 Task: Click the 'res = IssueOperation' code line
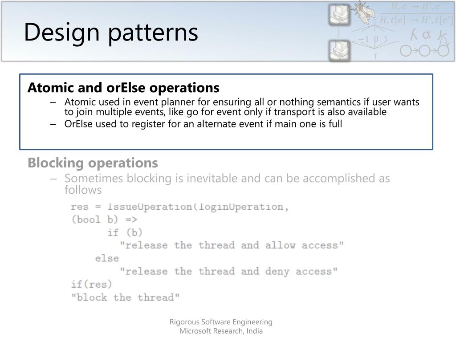click(x=180, y=207)
